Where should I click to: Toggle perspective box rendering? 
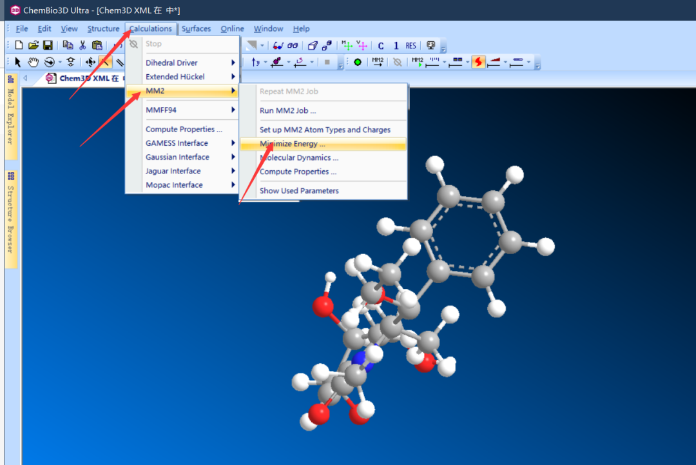pos(313,45)
